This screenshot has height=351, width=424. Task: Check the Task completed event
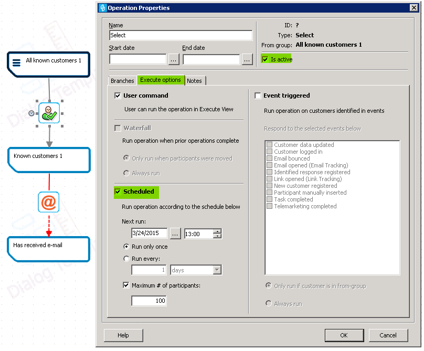coord(269,199)
